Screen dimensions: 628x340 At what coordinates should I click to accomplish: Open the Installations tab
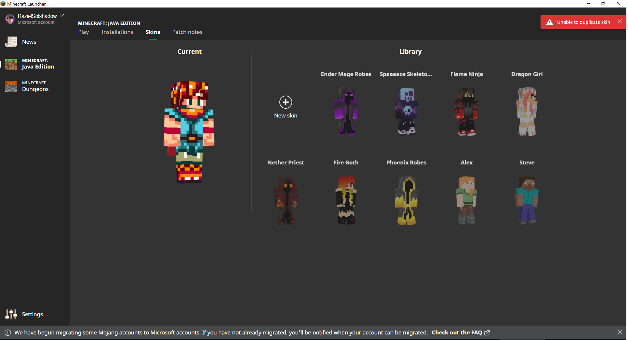117,32
